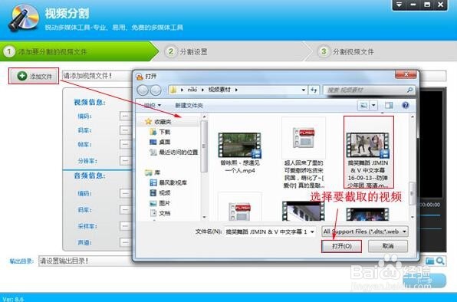This screenshot has width=457, height=302.
Task: Click the magnifier icon beside output folder
Action: click(x=440, y=261)
